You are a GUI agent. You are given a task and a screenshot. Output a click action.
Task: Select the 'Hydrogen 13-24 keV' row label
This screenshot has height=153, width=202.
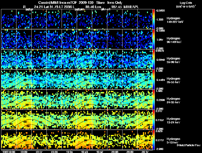(x=173, y=121)
